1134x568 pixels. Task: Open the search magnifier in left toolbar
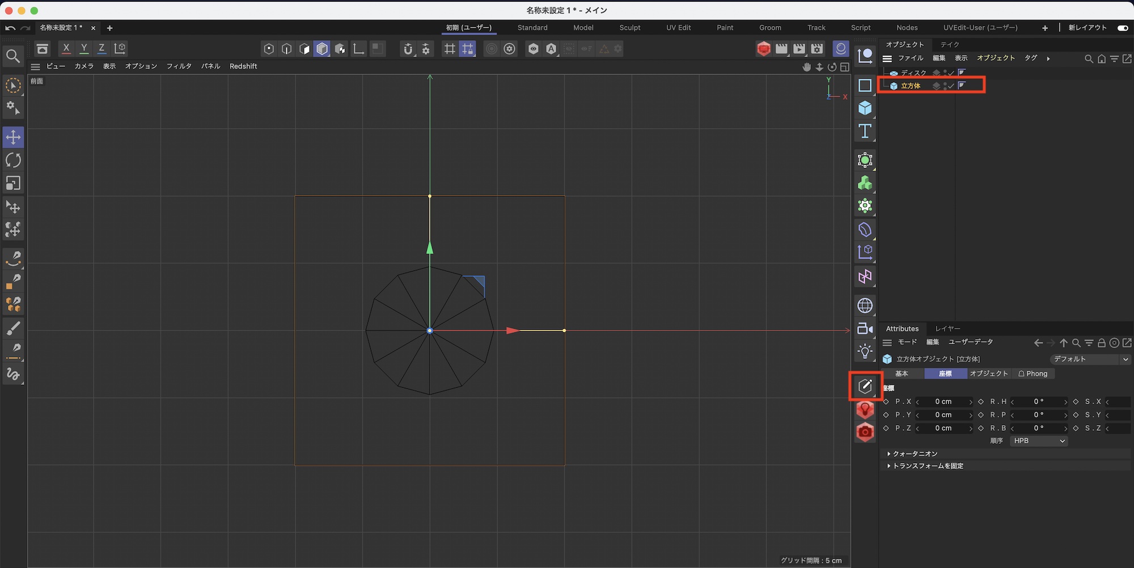click(13, 56)
